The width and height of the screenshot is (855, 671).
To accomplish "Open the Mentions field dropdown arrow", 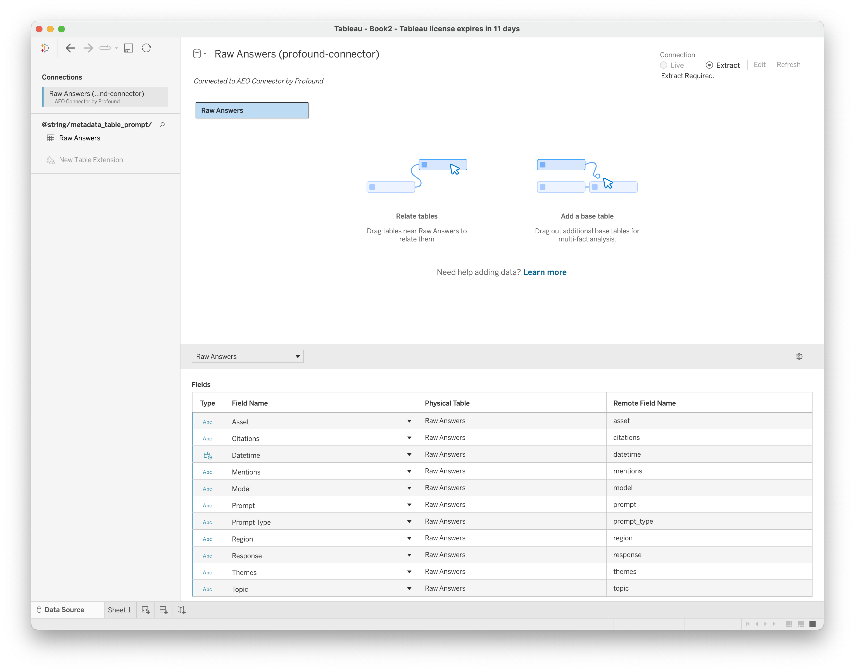I will point(409,471).
